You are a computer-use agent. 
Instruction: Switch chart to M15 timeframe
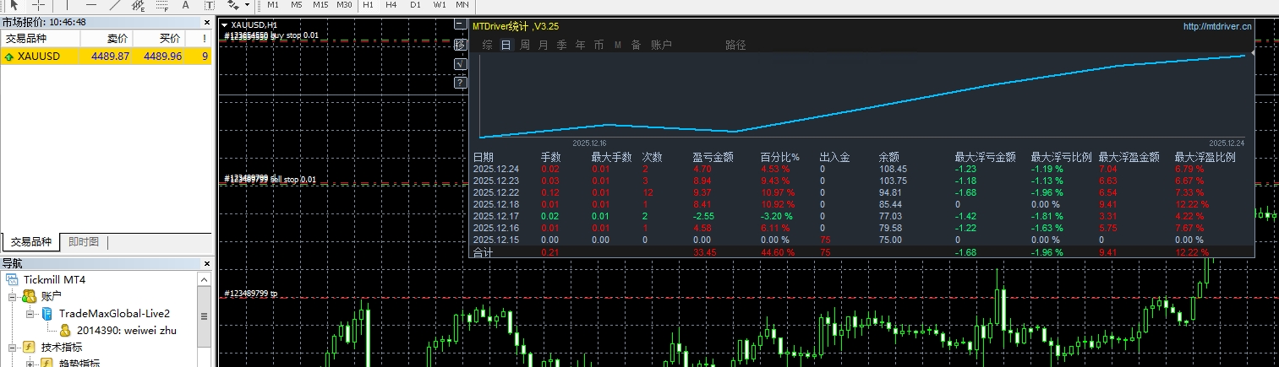tap(320, 4)
